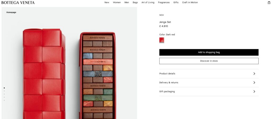Select the Dark red color swatch
The height and width of the screenshot is (119, 271).
[162, 40]
